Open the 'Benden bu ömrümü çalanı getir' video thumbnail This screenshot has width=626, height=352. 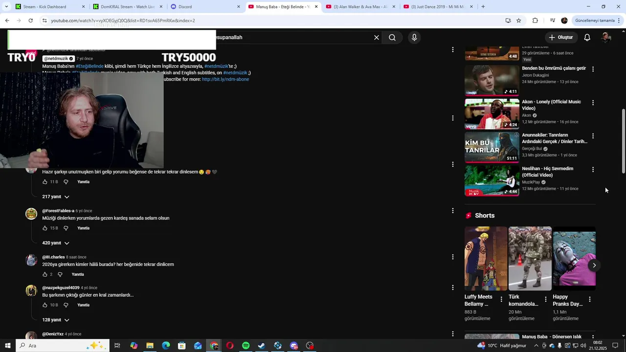point(492,80)
